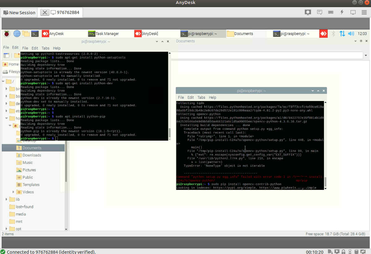Click the folder tree scrollbar down arrow
This screenshot has height=254, width=371.
click(66, 229)
